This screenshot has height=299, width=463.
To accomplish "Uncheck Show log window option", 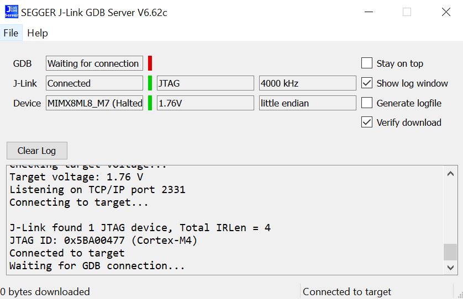I will click(x=367, y=83).
